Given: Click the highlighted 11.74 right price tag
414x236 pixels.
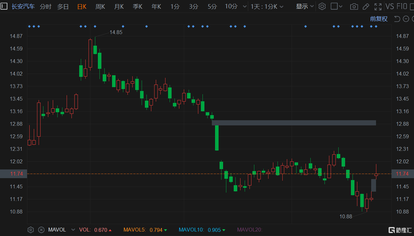Looking at the screenshot, I should 402,174.
